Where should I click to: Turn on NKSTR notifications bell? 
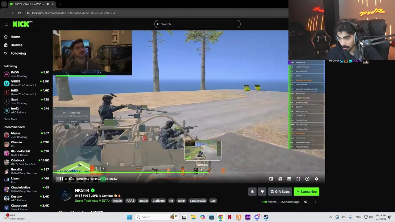(252, 192)
